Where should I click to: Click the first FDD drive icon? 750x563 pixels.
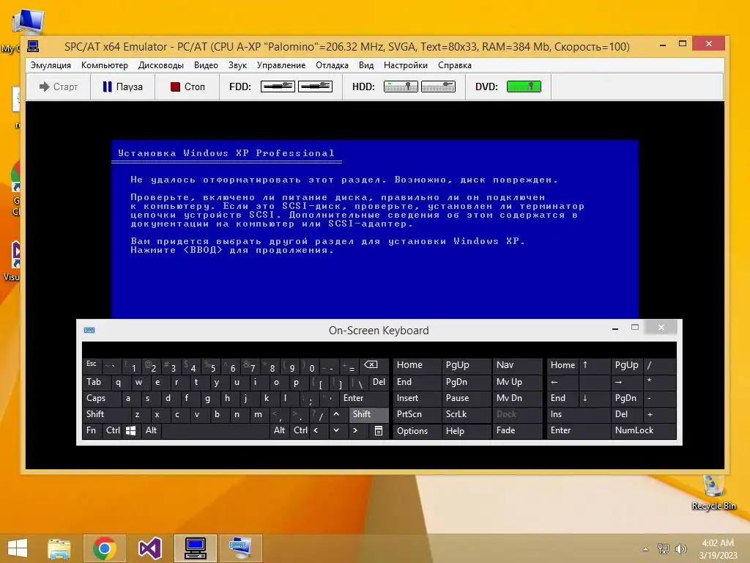pyautogui.click(x=278, y=87)
